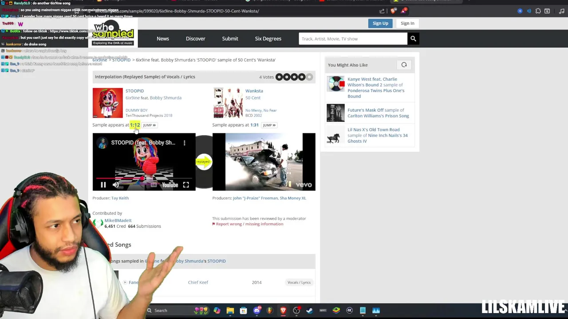The image size is (568, 319).
Task: Rate with the first vote circle
Action: click(x=279, y=77)
